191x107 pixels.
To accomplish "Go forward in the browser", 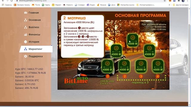I will click(x=7, y=1).
